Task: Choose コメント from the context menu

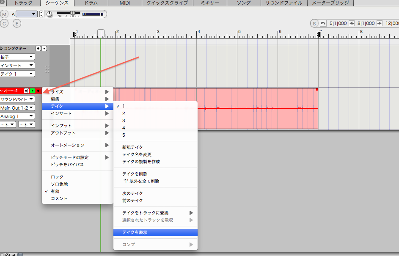Action: point(77,198)
